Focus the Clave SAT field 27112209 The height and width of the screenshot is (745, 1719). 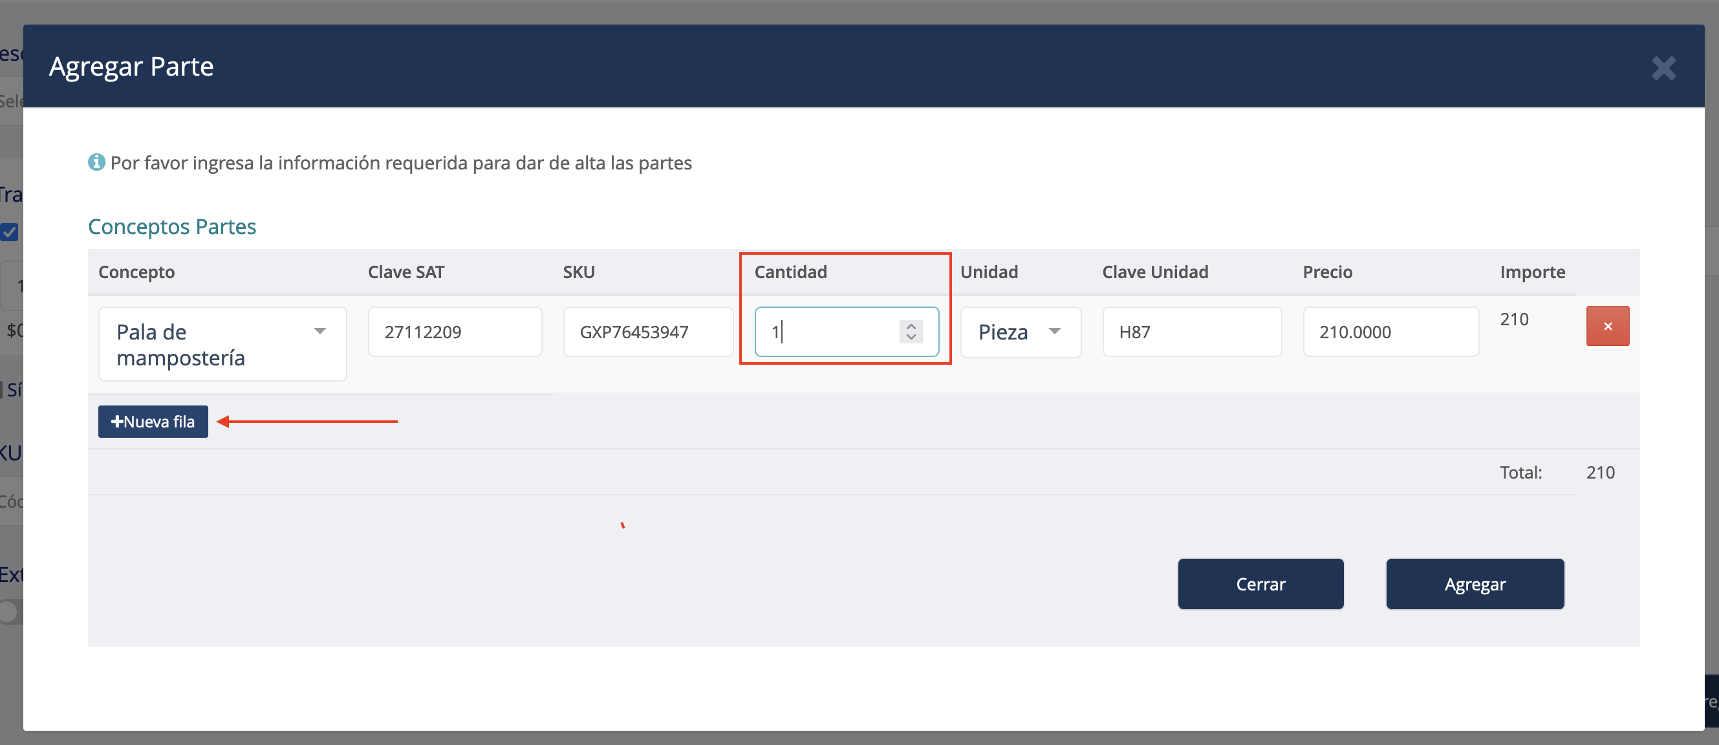pyautogui.click(x=455, y=332)
